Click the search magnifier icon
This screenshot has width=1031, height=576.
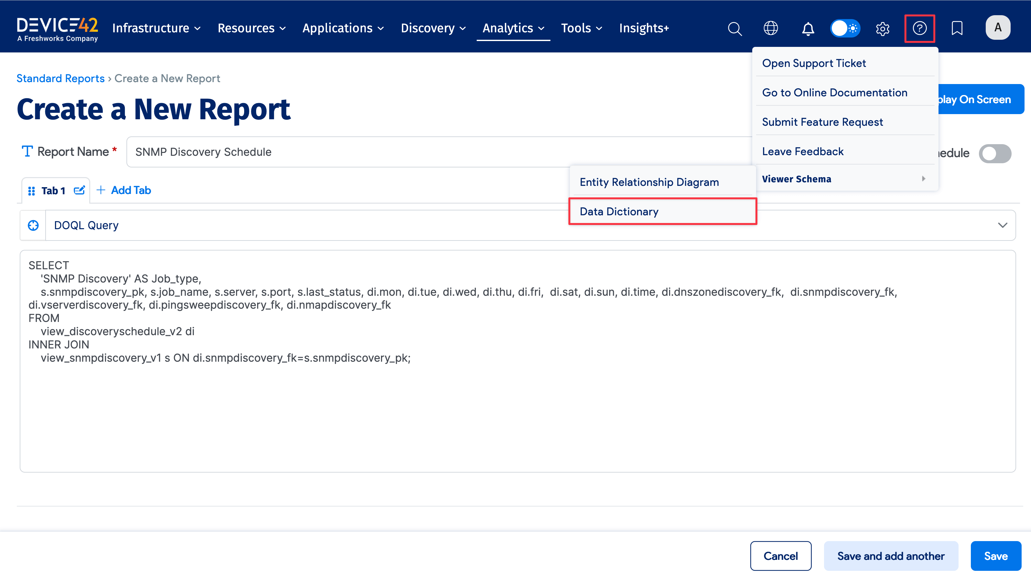(734, 28)
